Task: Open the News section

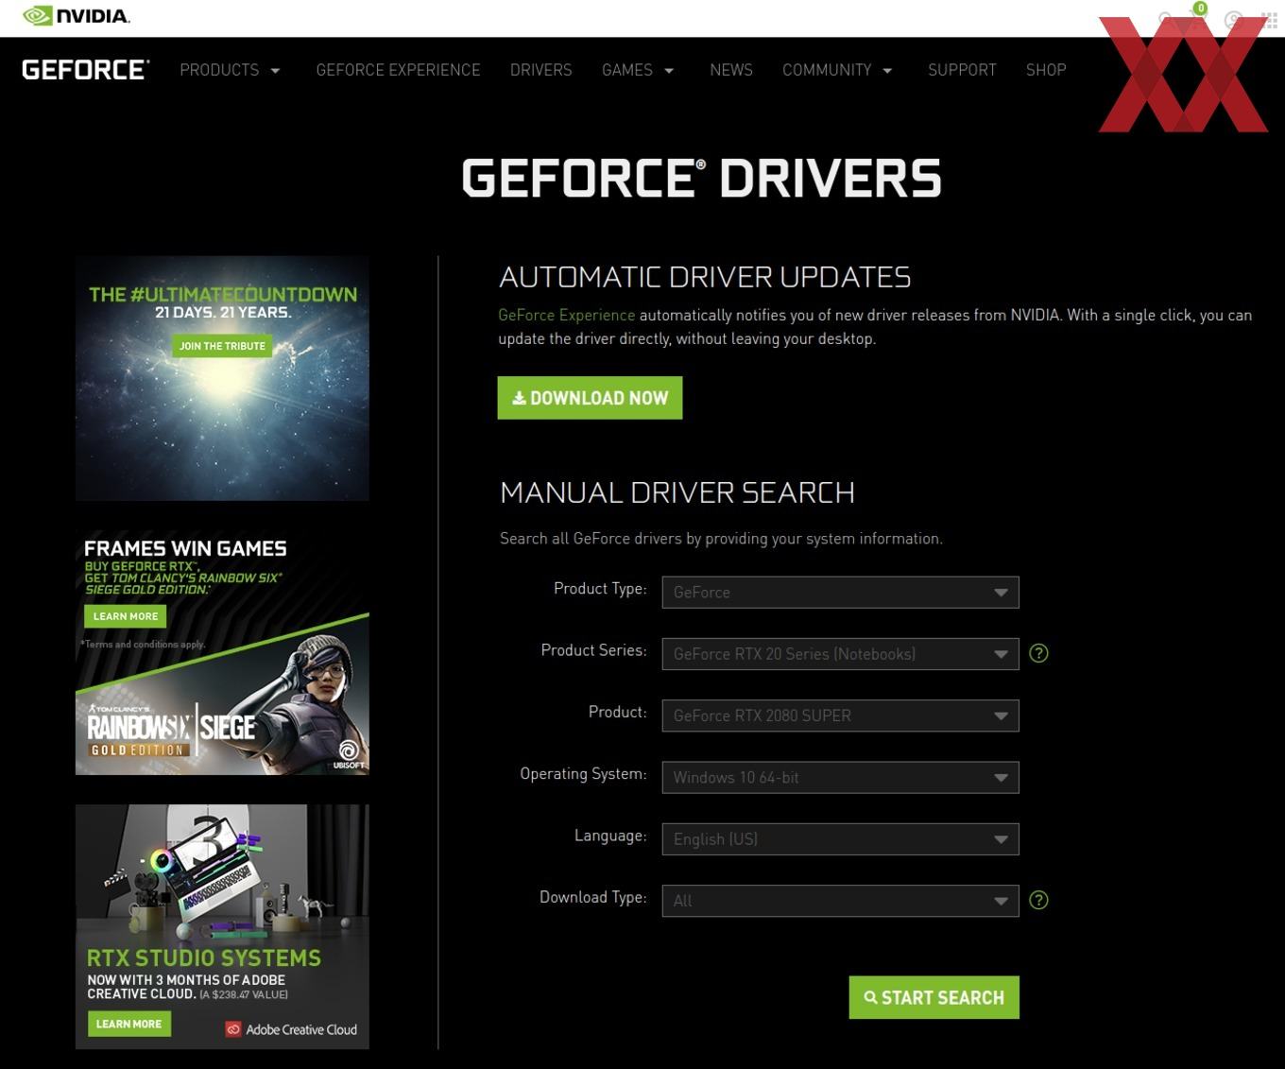Action: [x=731, y=70]
